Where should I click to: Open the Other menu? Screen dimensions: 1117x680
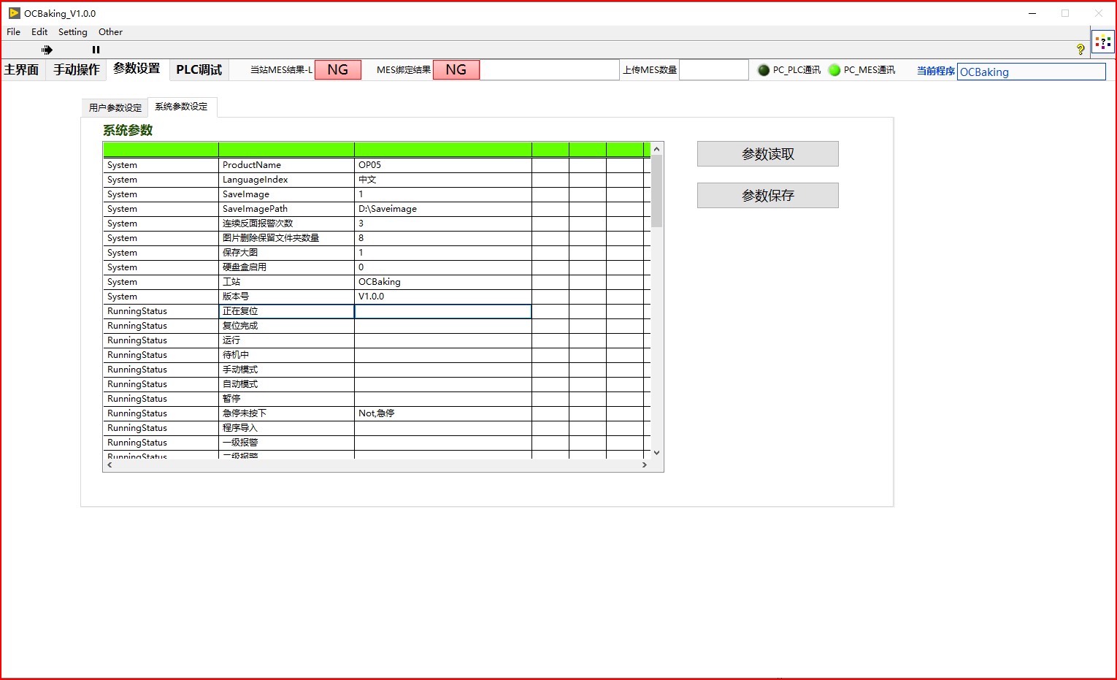[x=110, y=31]
